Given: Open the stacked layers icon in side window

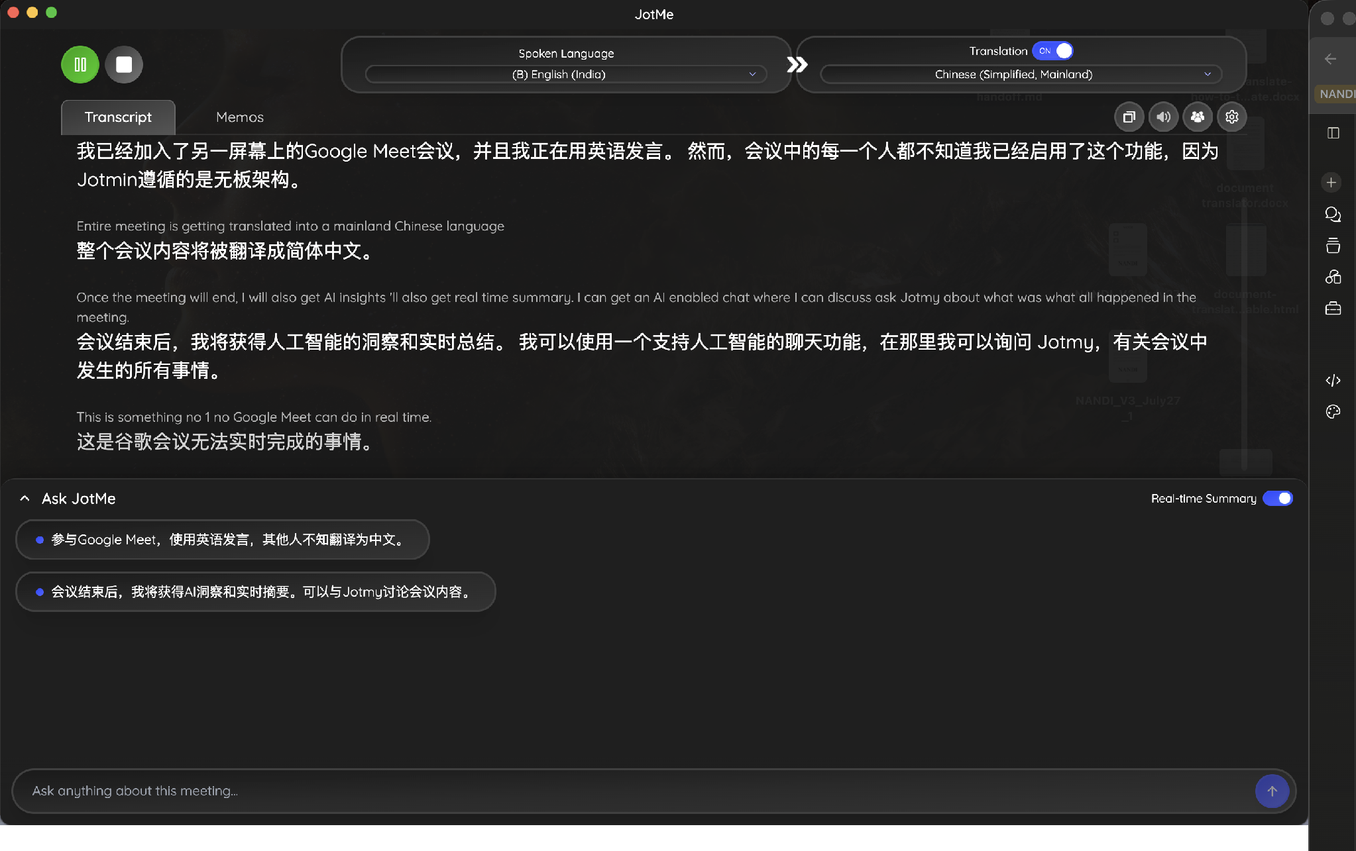Looking at the screenshot, I should 1333,246.
